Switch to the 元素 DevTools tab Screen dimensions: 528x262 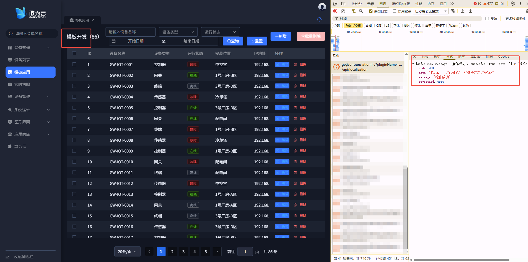tap(371, 4)
